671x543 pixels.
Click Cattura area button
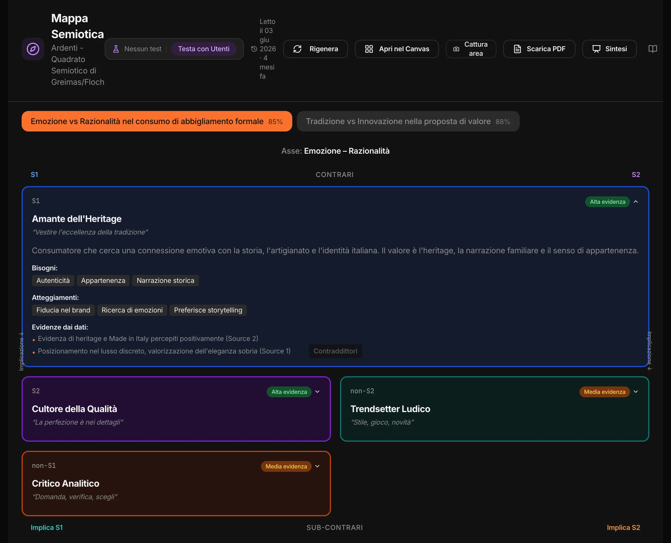(x=471, y=49)
